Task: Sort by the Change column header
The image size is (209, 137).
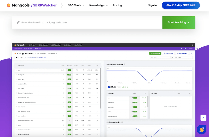Action: click(69, 66)
